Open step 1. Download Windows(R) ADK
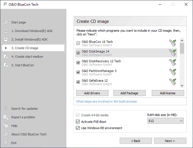The height and width of the screenshot is (148, 193). (x=32, y=31)
